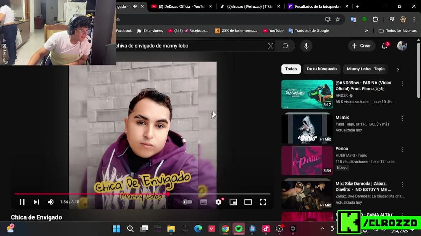Image resolution: width=421 pixels, height=236 pixels.
Task: Open the Chrome profile avatar
Action: [403, 19]
